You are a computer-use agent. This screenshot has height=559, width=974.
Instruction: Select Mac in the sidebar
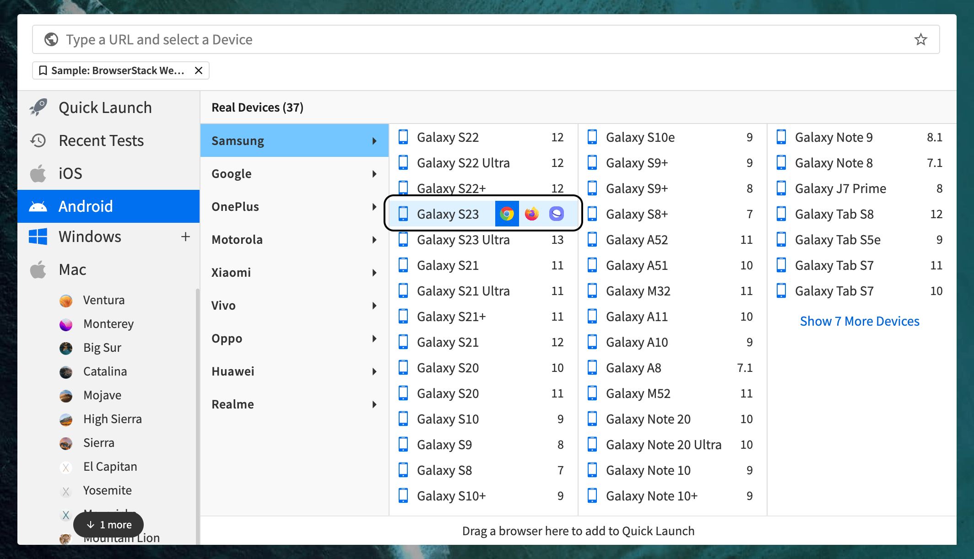[72, 269]
